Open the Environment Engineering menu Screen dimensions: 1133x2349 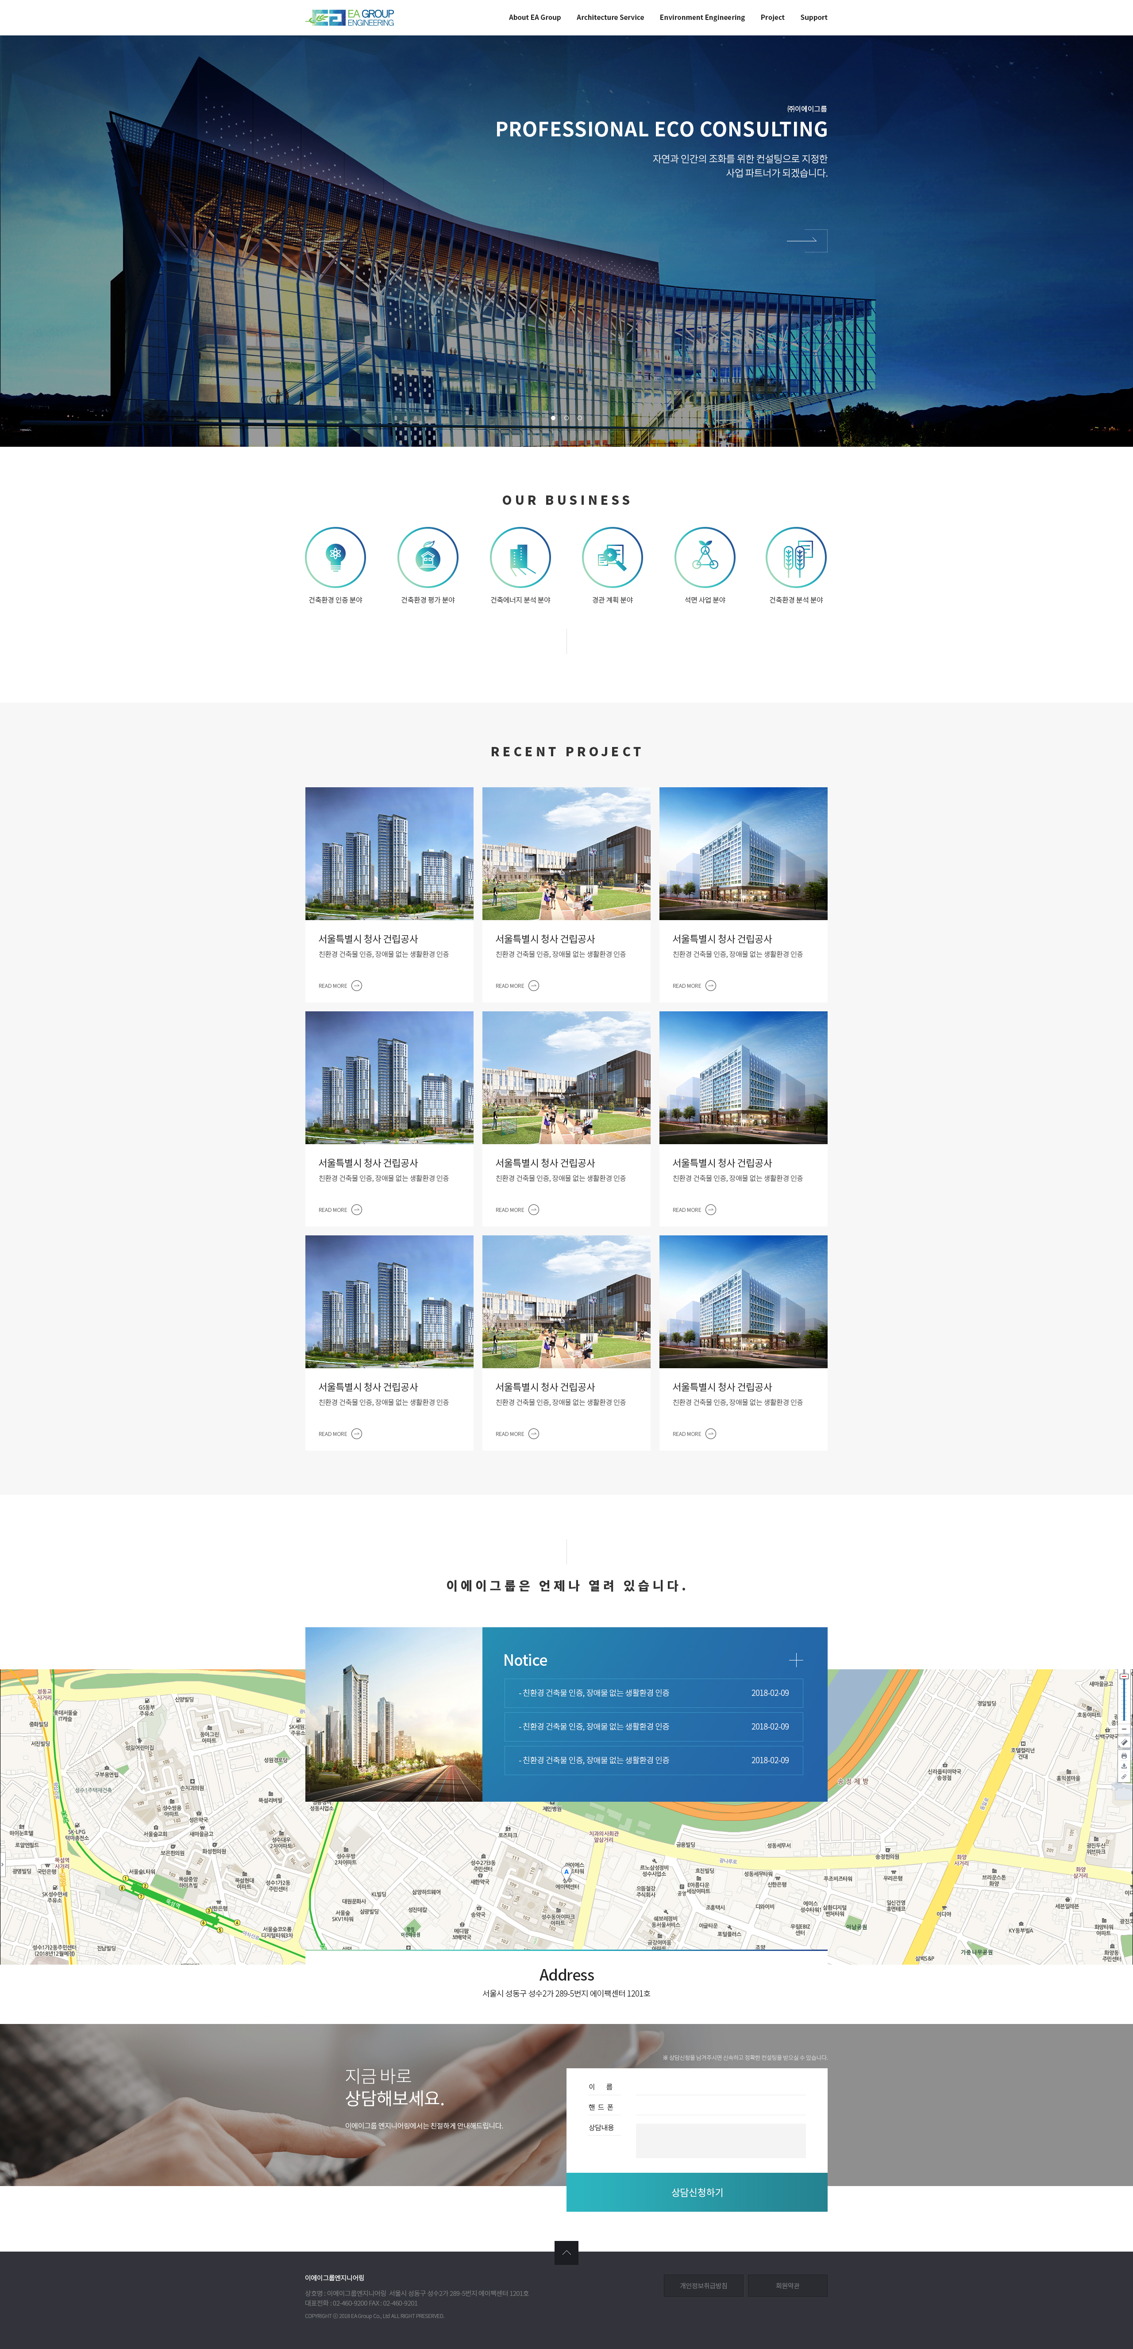coord(702,17)
